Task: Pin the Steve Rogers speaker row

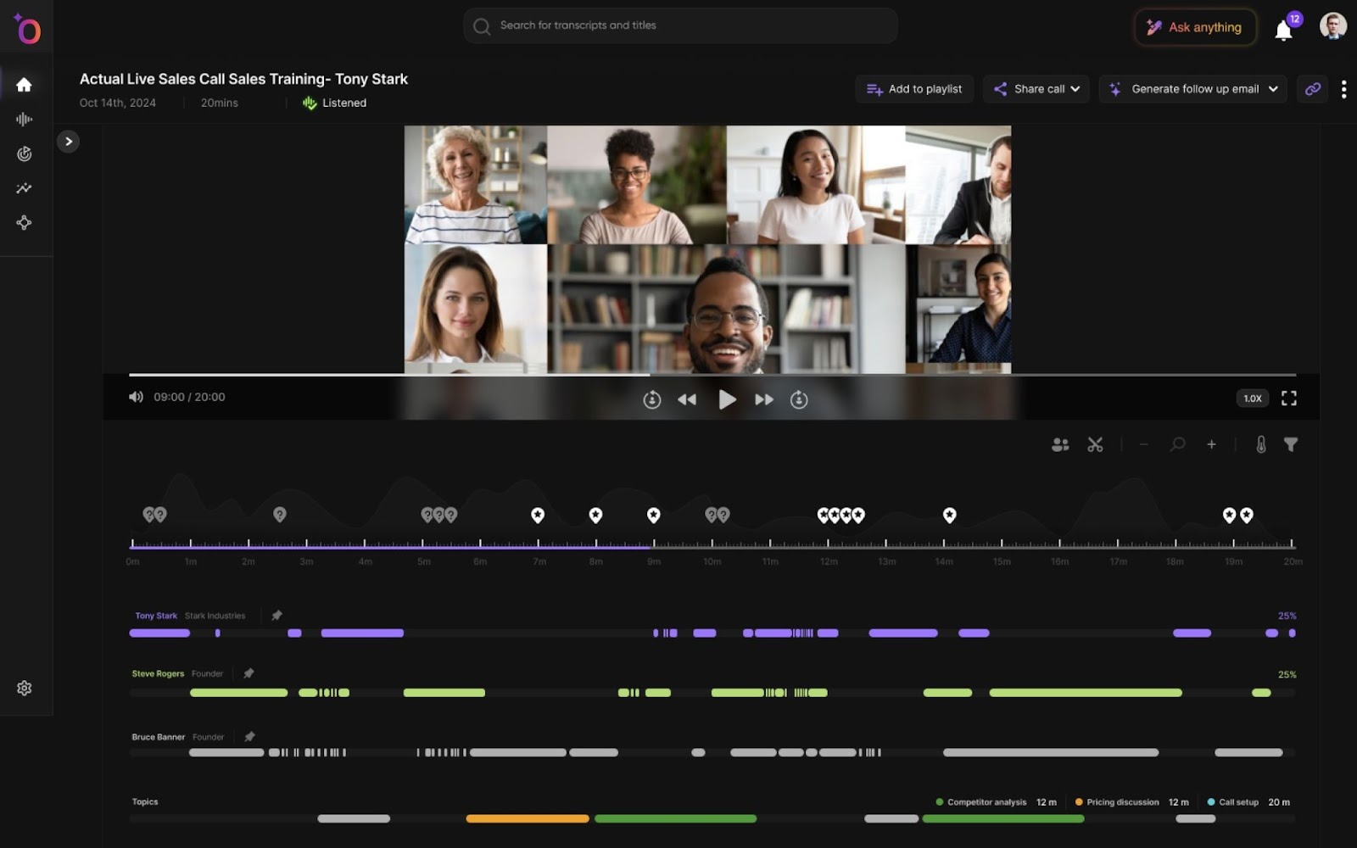Action: coord(249,673)
